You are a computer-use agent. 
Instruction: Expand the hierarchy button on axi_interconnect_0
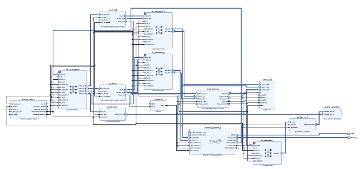pyautogui.click(x=145, y=14)
